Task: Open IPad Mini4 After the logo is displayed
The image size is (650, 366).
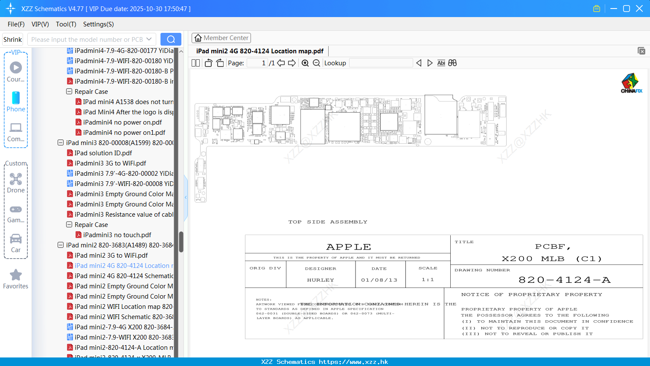Action: 124,112
